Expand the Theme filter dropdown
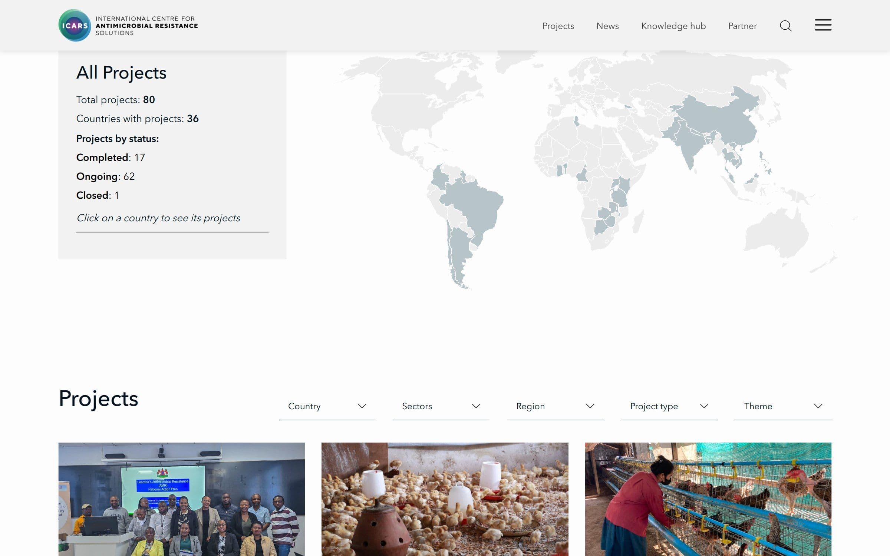The height and width of the screenshot is (556, 890). point(783,406)
